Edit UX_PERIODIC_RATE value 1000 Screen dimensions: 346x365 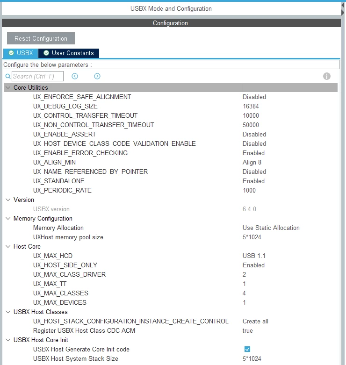pyautogui.click(x=249, y=190)
